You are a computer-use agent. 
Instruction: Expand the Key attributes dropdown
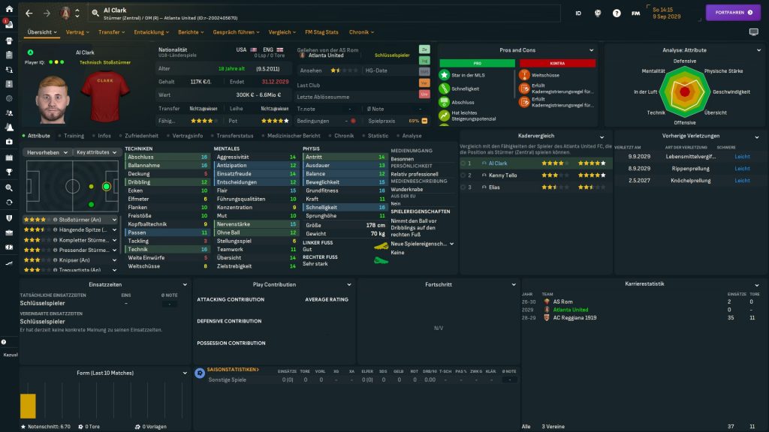click(97, 152)
